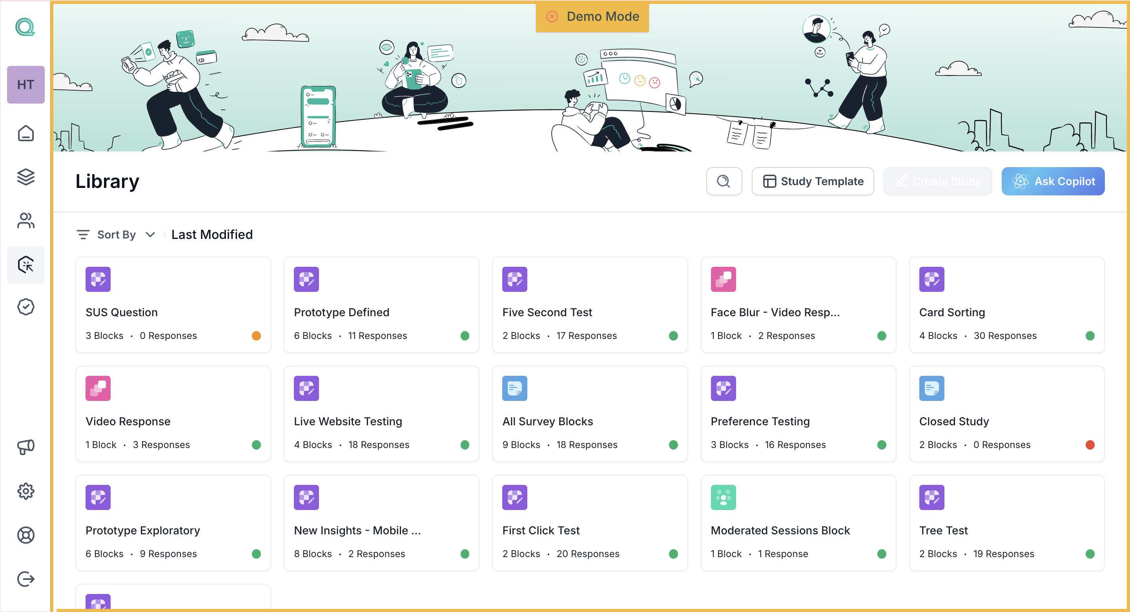Click the Last Modified sort option

coord(212,235)
